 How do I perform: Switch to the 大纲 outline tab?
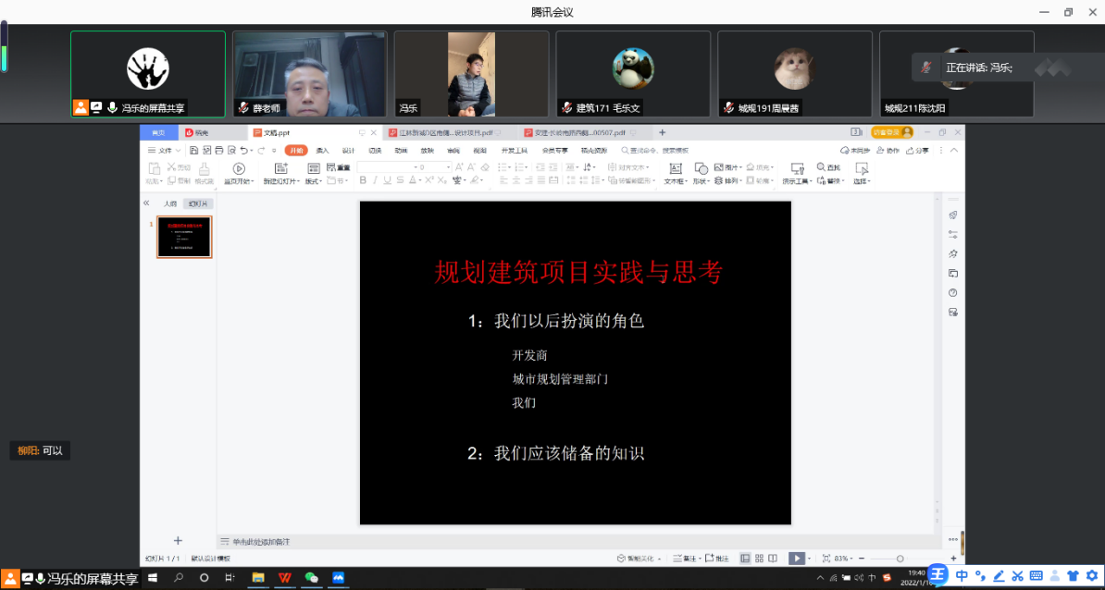pyautogui.click(x=170, y=203)
